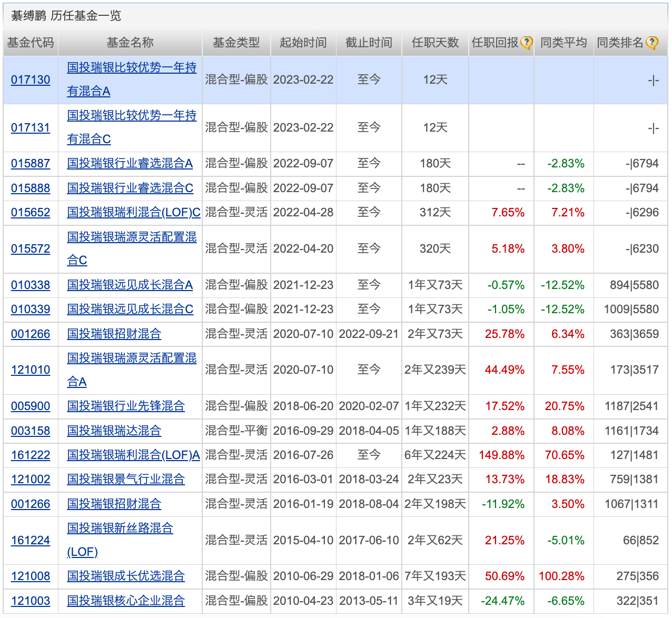Select the 44.49% return value
The height and width of the screenshot is (618, 672).
[505, 370]
